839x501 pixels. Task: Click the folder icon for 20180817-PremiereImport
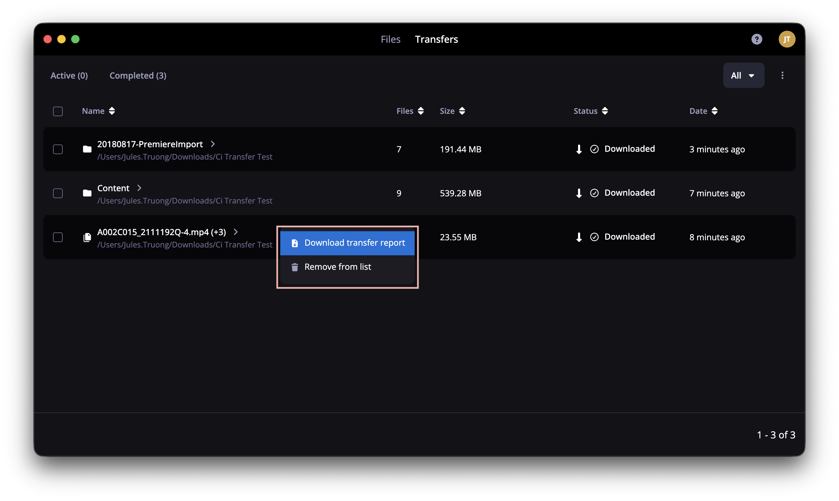87,149
